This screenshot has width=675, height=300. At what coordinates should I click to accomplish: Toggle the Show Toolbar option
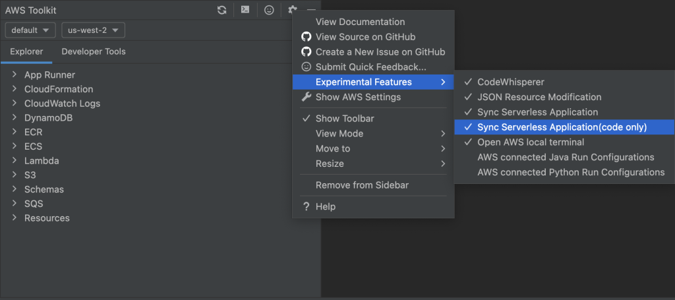click(x=373, y=119)
